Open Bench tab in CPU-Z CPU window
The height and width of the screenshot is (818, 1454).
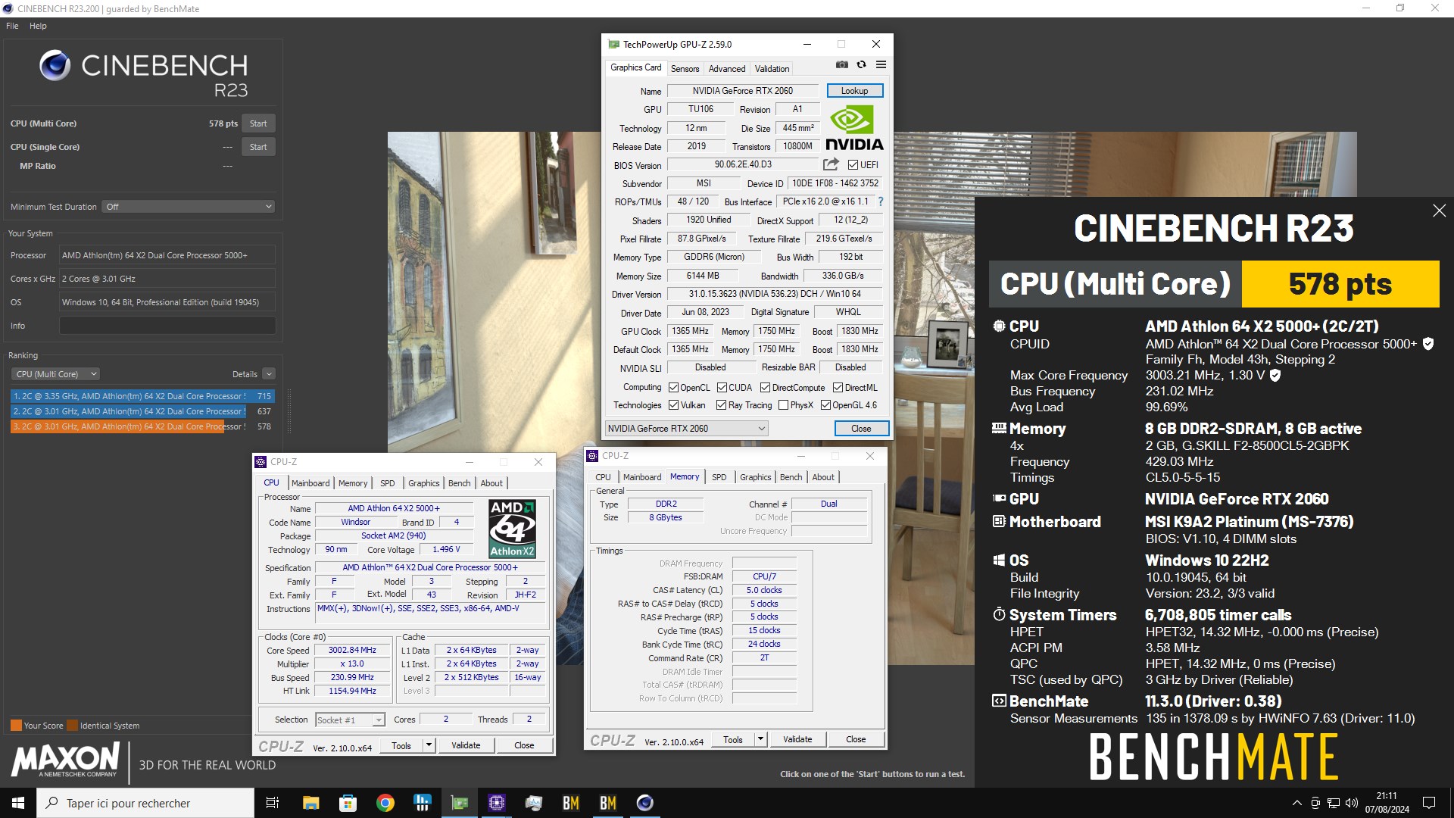click(x=459, y=483)
